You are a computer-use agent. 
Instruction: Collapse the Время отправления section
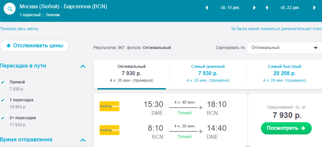(x=83, y=140)
